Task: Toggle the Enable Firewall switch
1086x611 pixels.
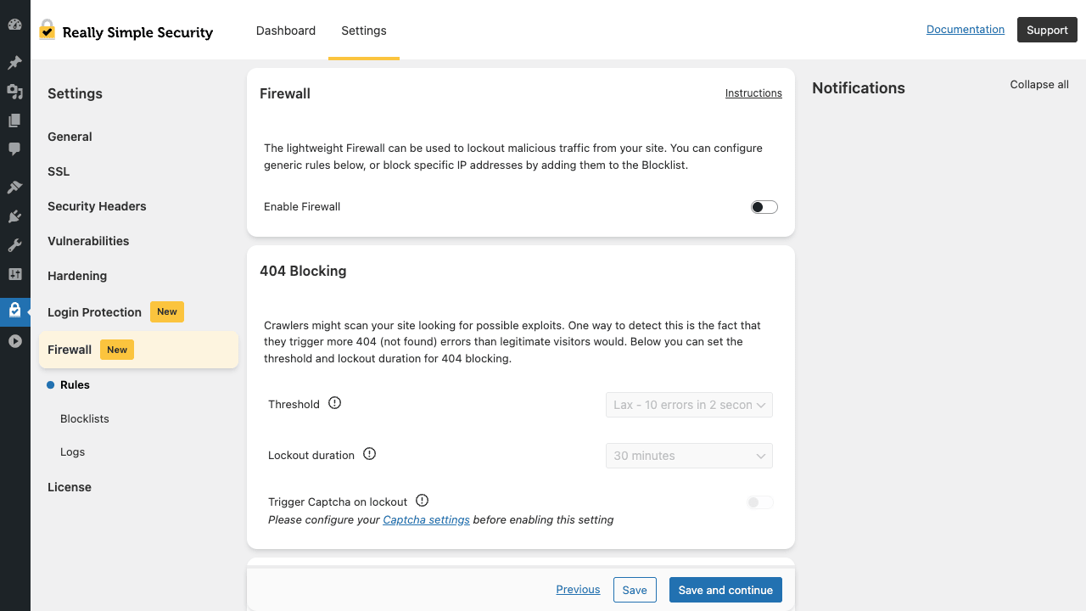Action: point(764,207)
